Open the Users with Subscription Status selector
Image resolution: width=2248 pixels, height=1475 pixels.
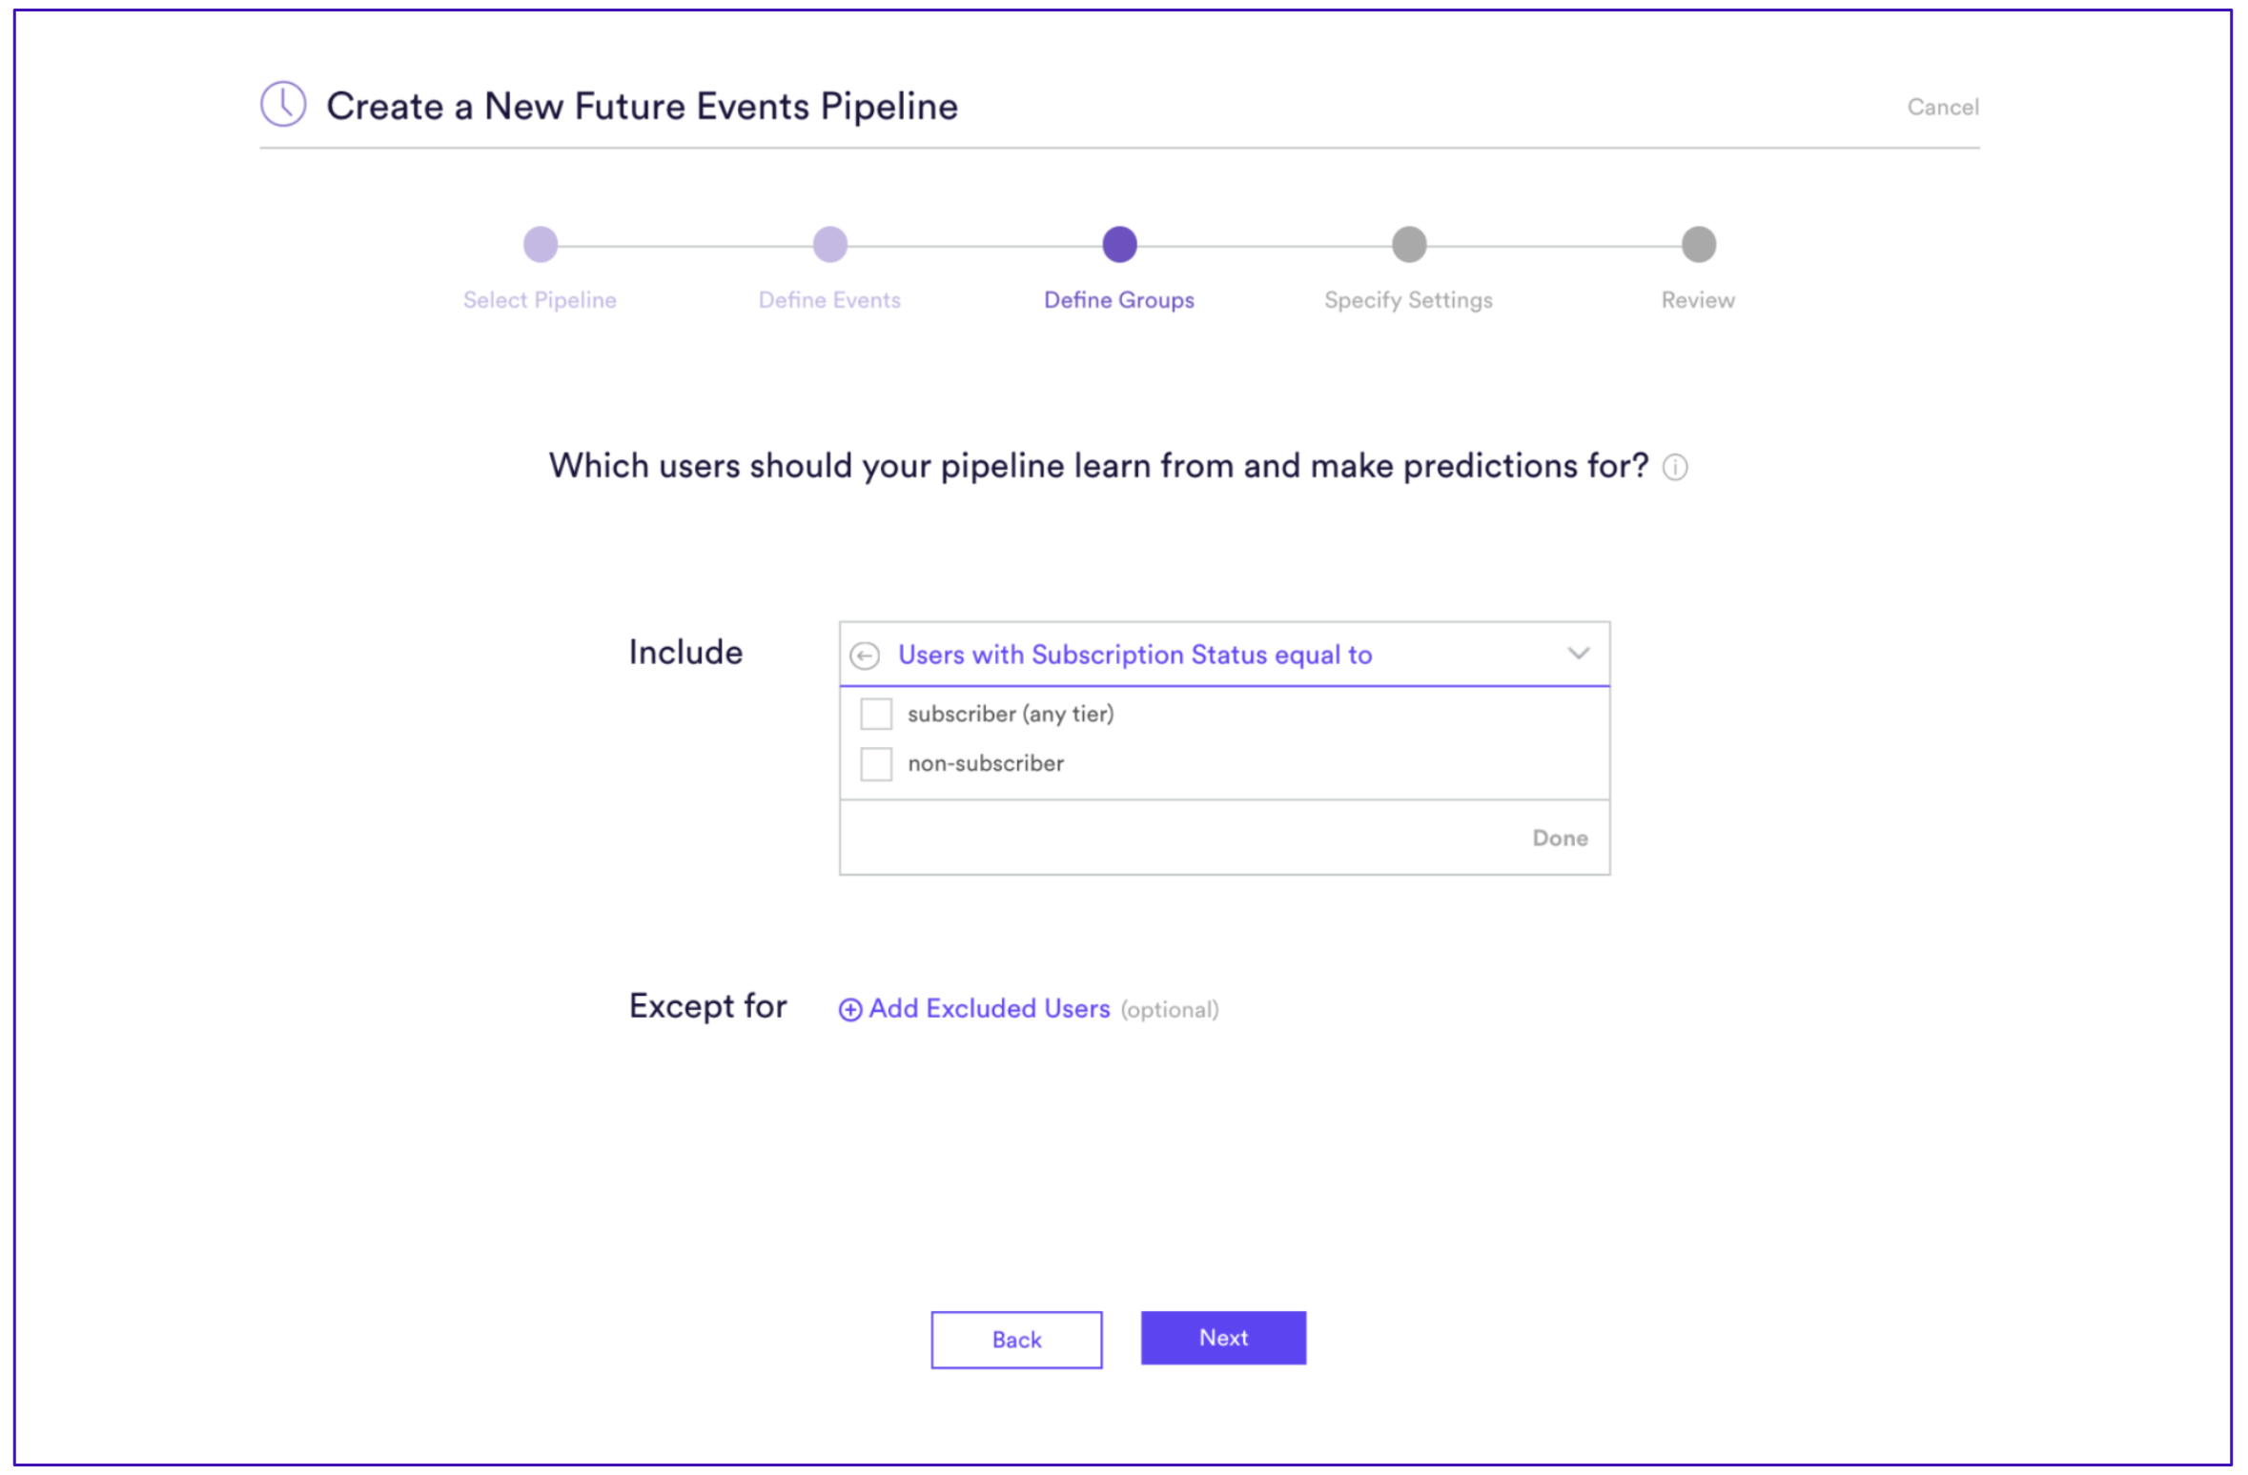click(1224, 655)
